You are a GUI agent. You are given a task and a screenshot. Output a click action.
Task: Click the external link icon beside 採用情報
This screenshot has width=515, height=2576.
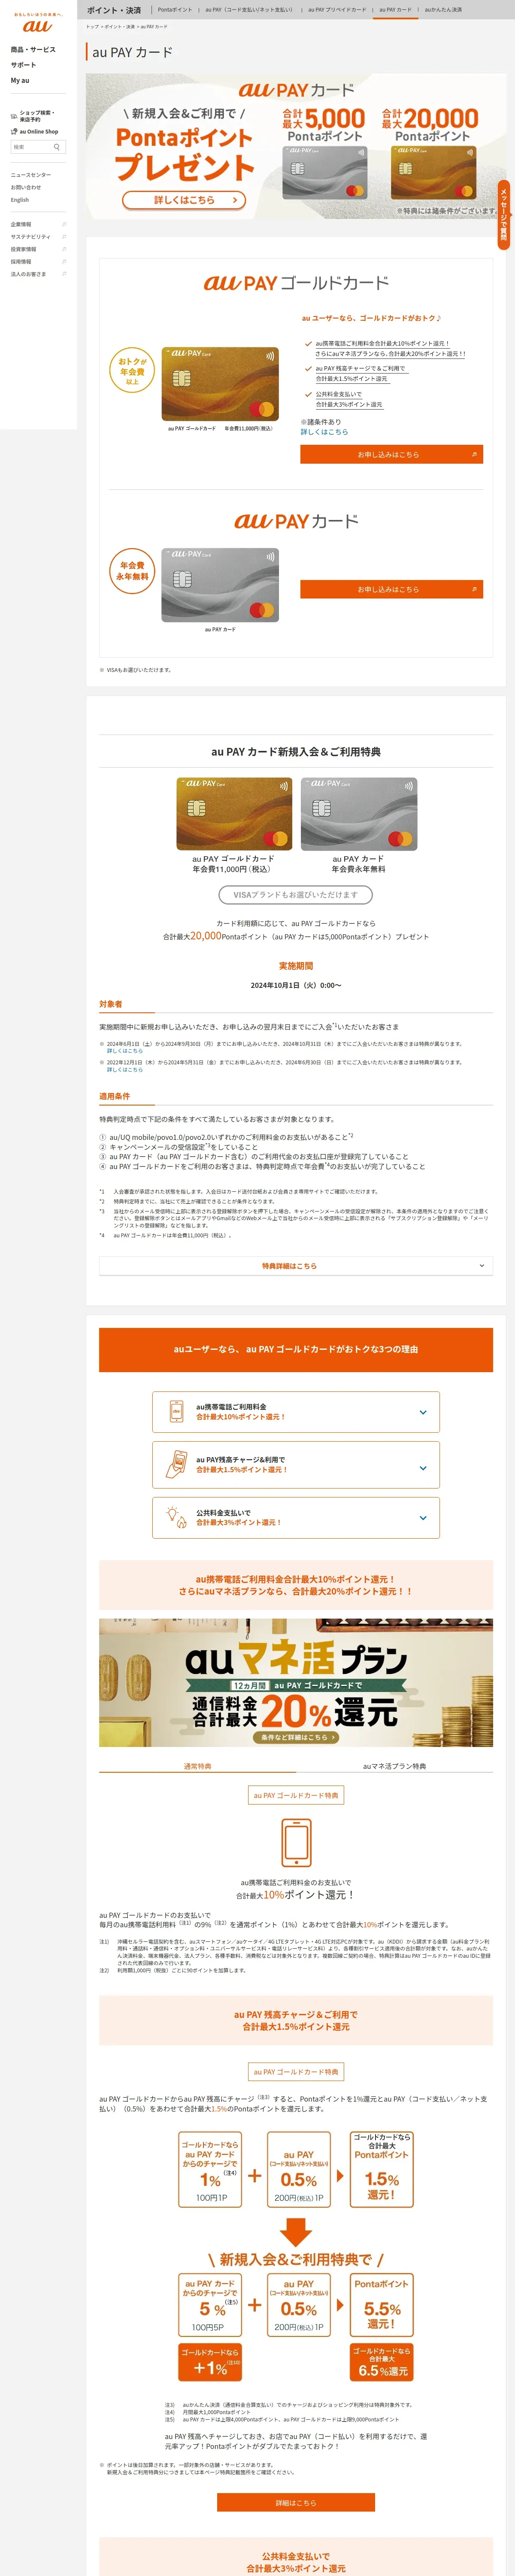[x=64, y=261]
